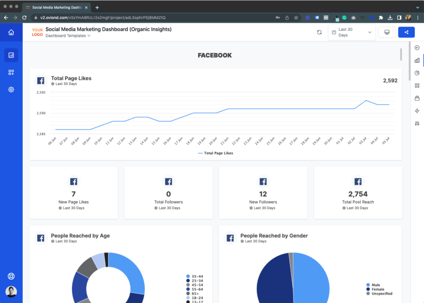Viewport: 424px width, 303px height.
Task: Open the browser extensions puzzle icon
Action: coord(381,17)
